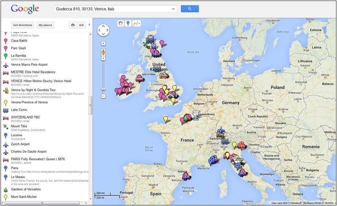The width and height of the screenshot is (337, 206).
Task: Click the Street View pegman icon
Action: click(x=103, y=52)
